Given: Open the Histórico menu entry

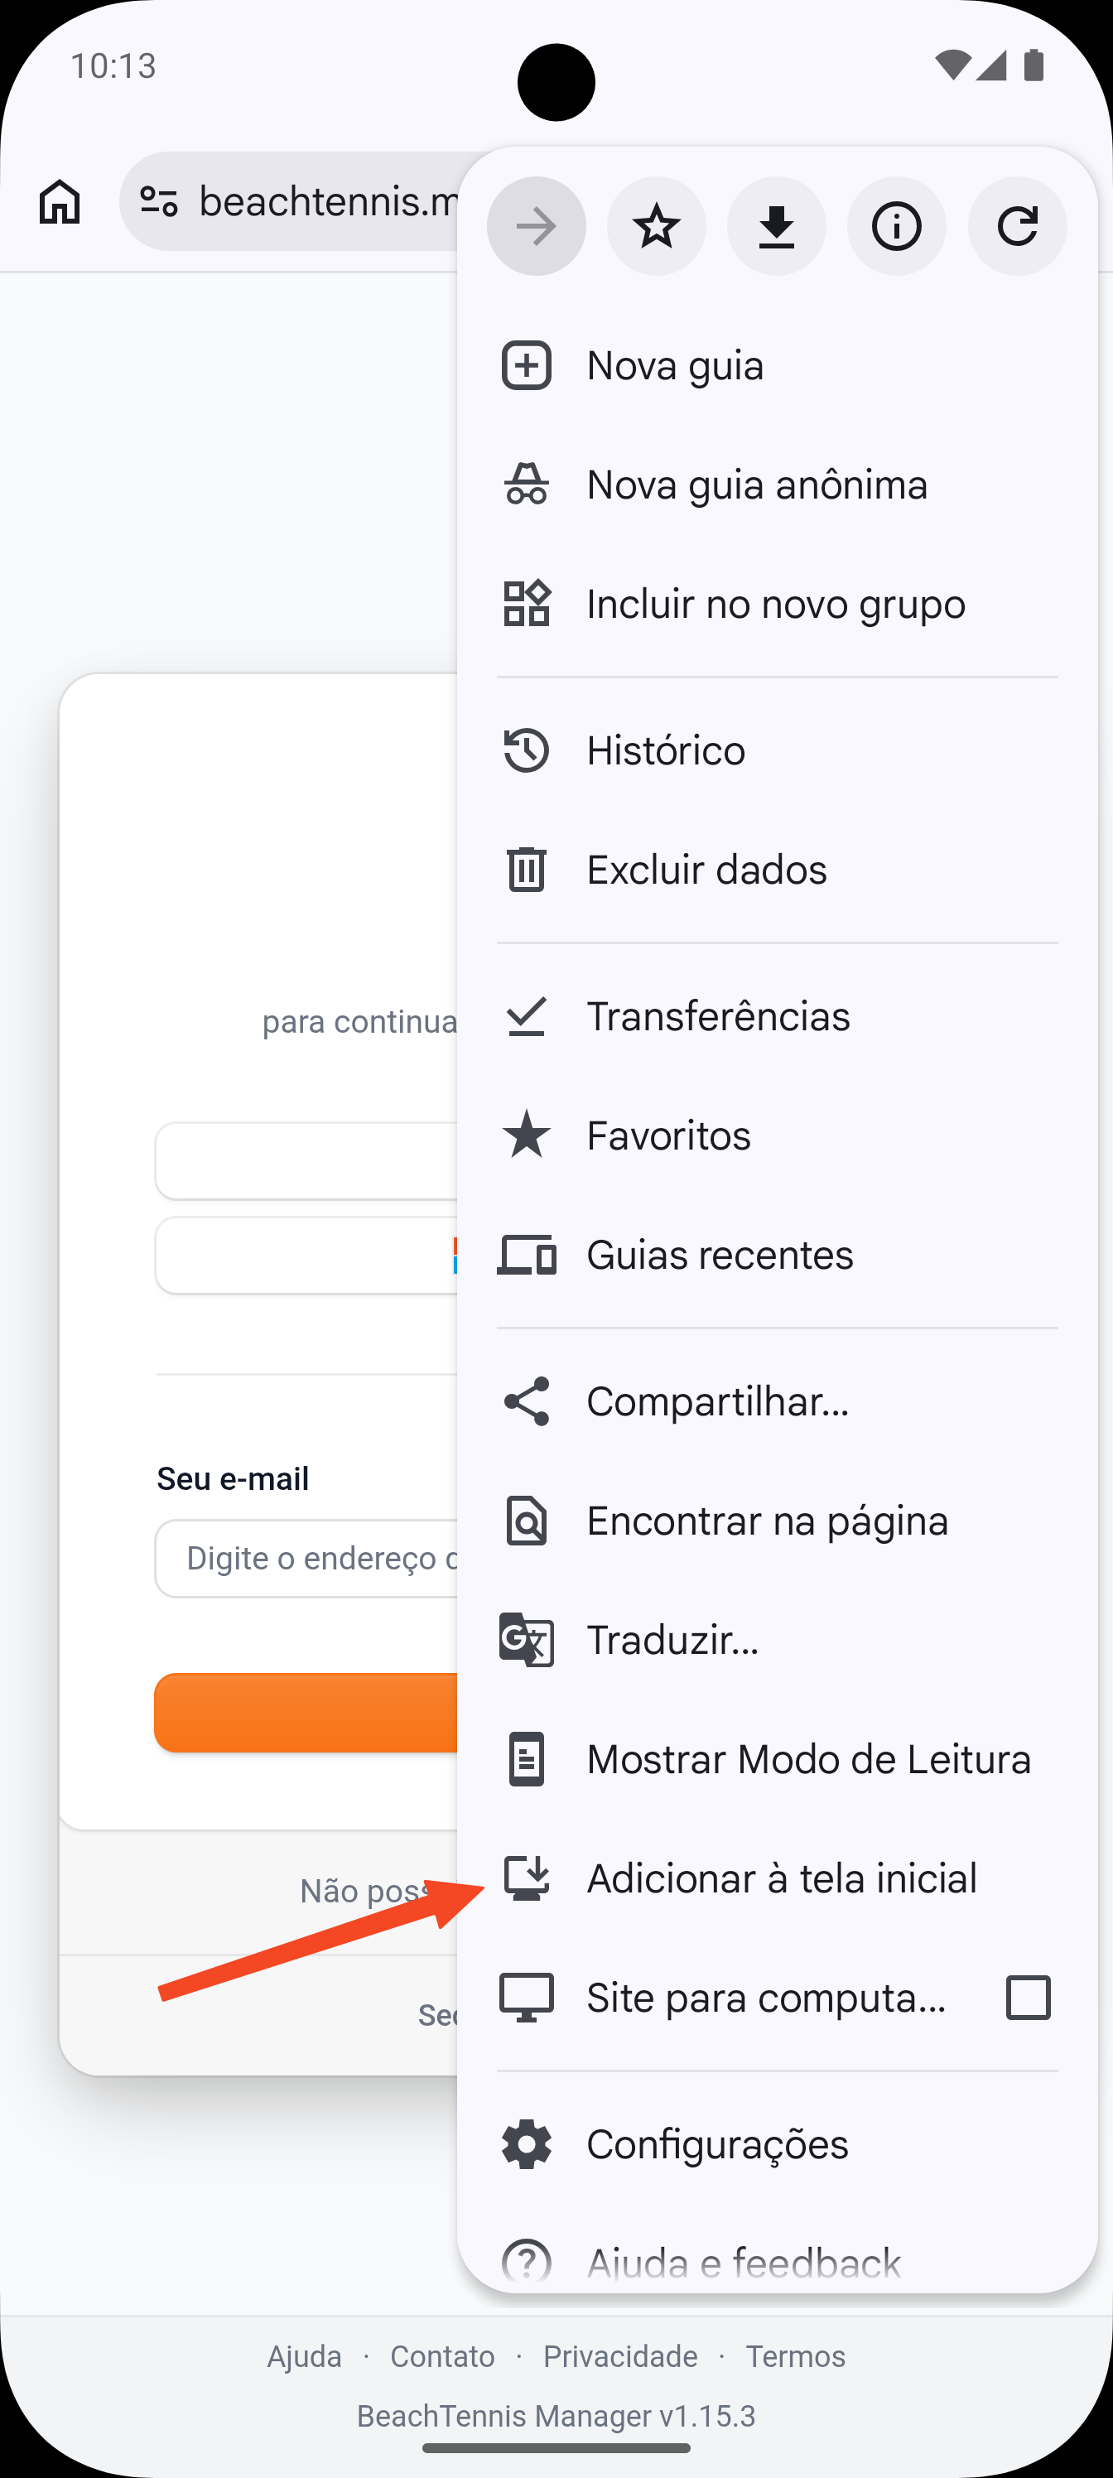Looking at the screenshot, I should click(x=667, y=750).
